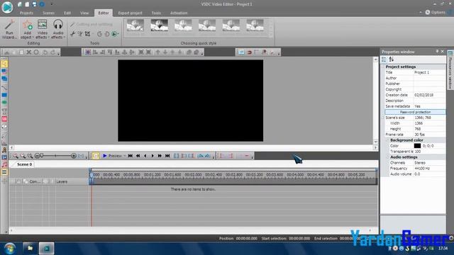Switch to the Edit ribbon tab

pyautogui.click(x=67, y=13)
